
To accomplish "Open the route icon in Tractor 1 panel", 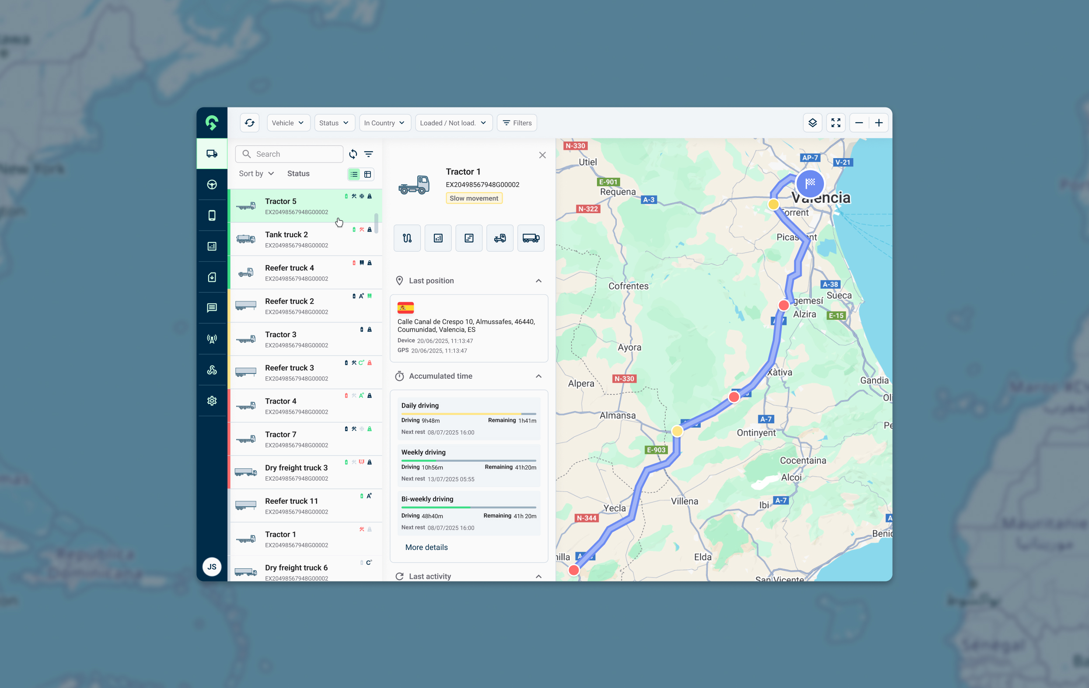I will 407,238.
